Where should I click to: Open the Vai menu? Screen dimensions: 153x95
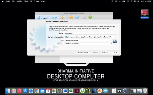[x=31, y=1]
